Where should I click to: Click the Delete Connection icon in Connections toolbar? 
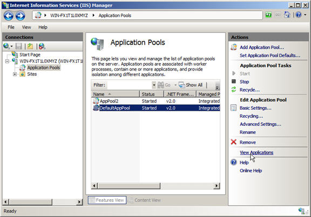pos(42,46)
